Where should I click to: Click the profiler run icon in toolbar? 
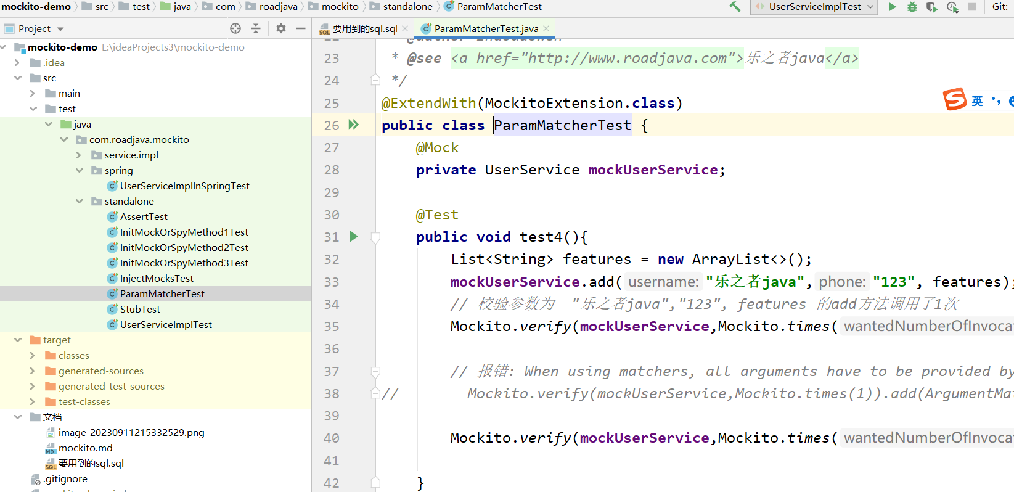(952, 7)
